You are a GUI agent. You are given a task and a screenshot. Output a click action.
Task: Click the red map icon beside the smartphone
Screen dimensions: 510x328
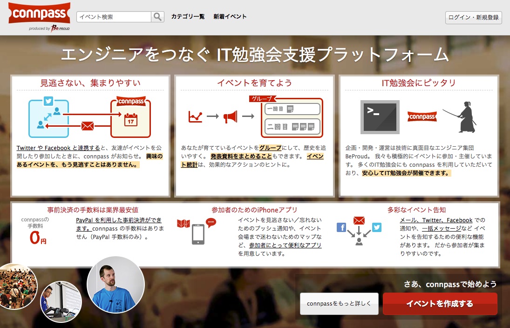[184, 224]
